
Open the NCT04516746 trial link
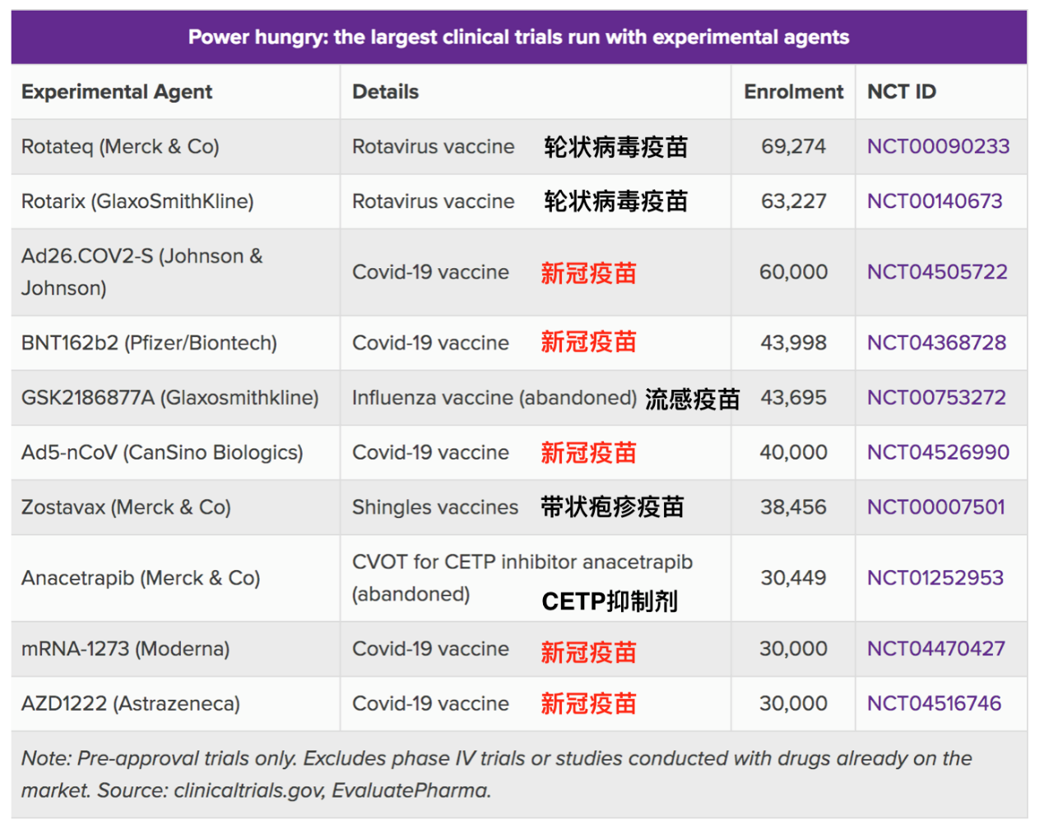coord(934,704)
